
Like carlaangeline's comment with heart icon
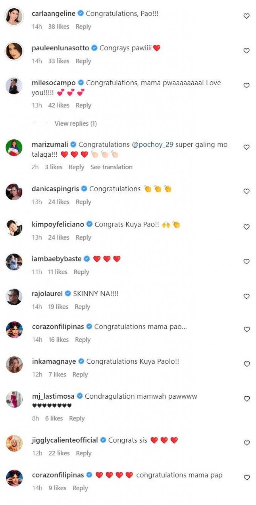point(246,16)
